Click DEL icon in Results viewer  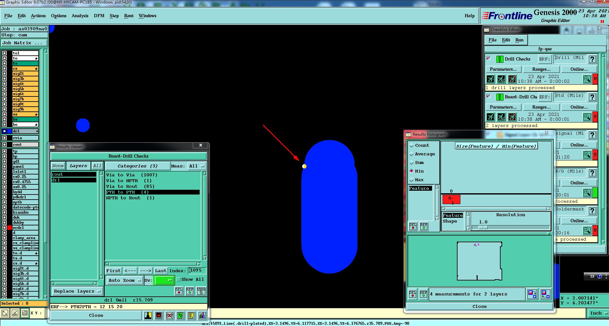tap(179, 291)
